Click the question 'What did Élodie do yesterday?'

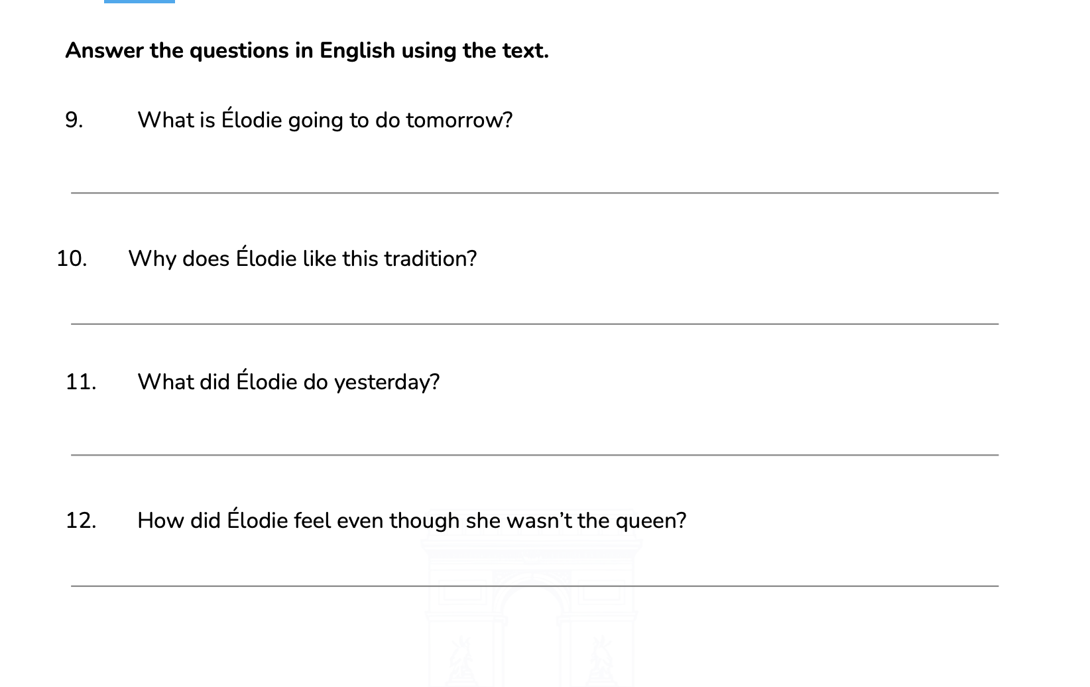point(288,382)
